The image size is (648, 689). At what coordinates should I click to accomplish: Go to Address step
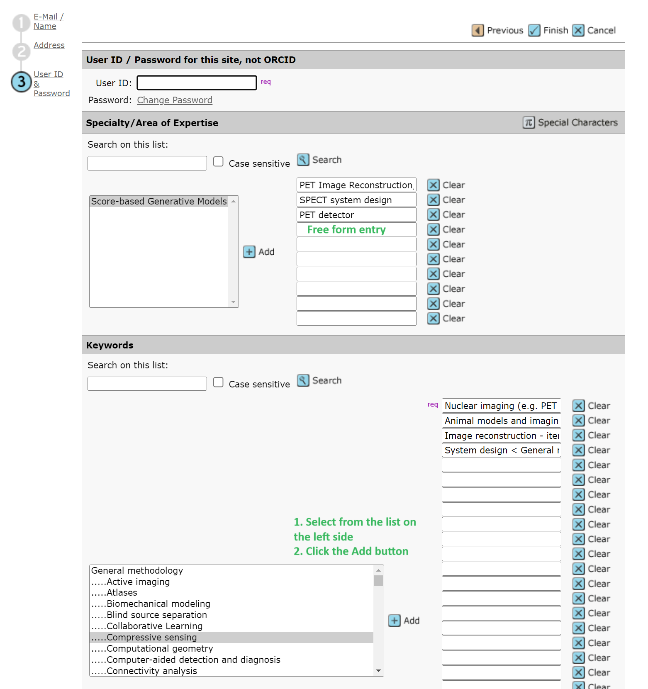pyautogui.click(x=49, y=45)
